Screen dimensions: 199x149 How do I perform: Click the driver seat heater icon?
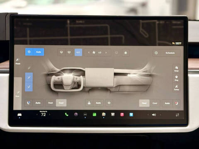pos(29,103)
